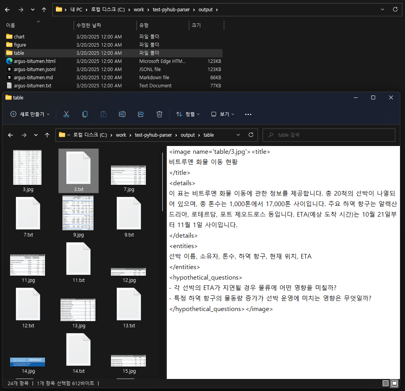405x391 pixels.
Task: Click the Delete trash icon
Action: click(x=159, y=114)
